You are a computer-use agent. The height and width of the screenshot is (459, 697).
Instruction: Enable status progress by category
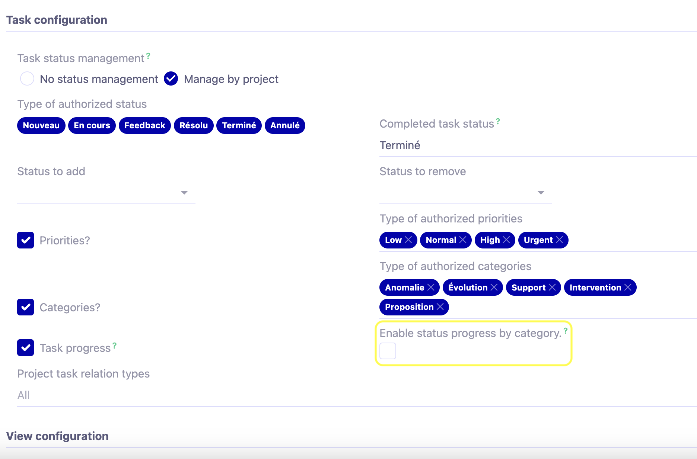(x=388, y=350)
